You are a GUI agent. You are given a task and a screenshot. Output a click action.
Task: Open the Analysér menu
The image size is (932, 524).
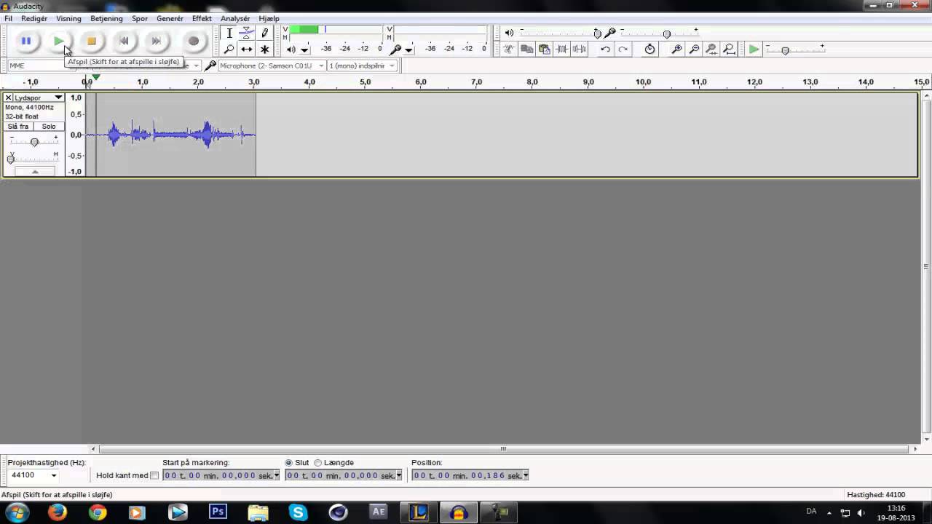pos(235,18)
